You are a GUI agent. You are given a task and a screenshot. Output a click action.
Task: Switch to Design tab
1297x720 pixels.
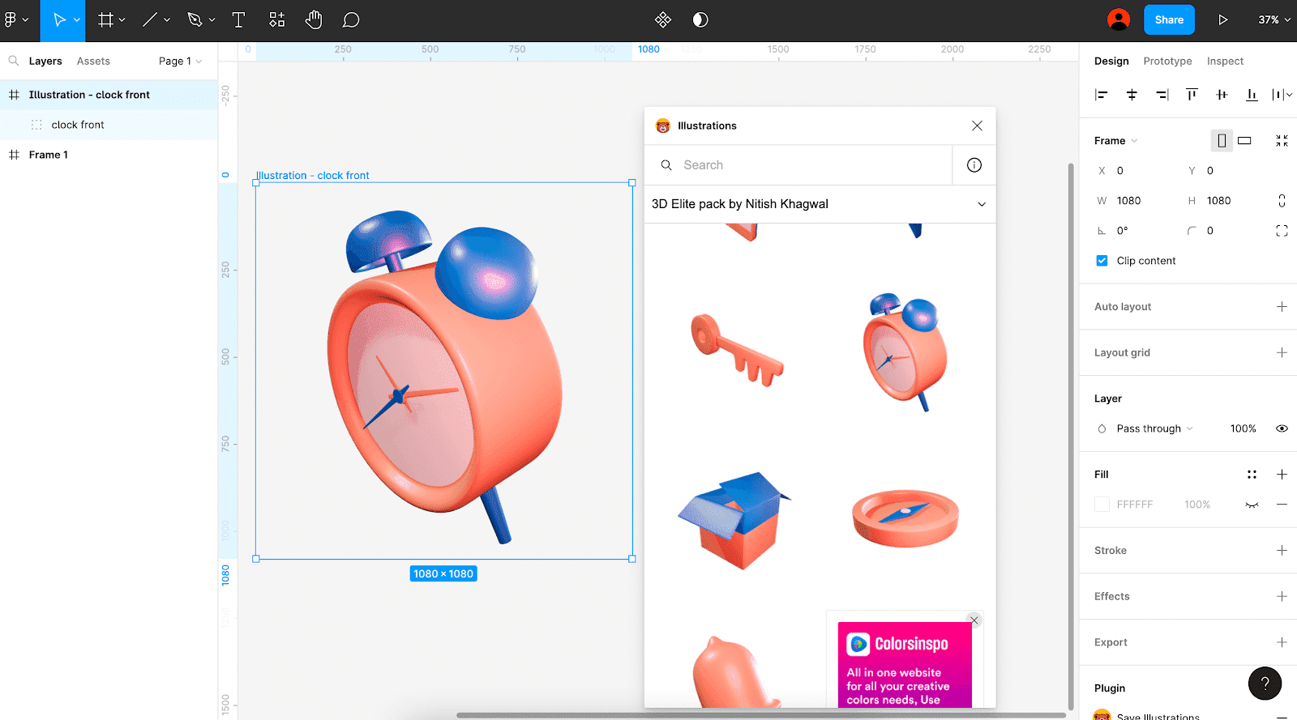[1111, 61]
